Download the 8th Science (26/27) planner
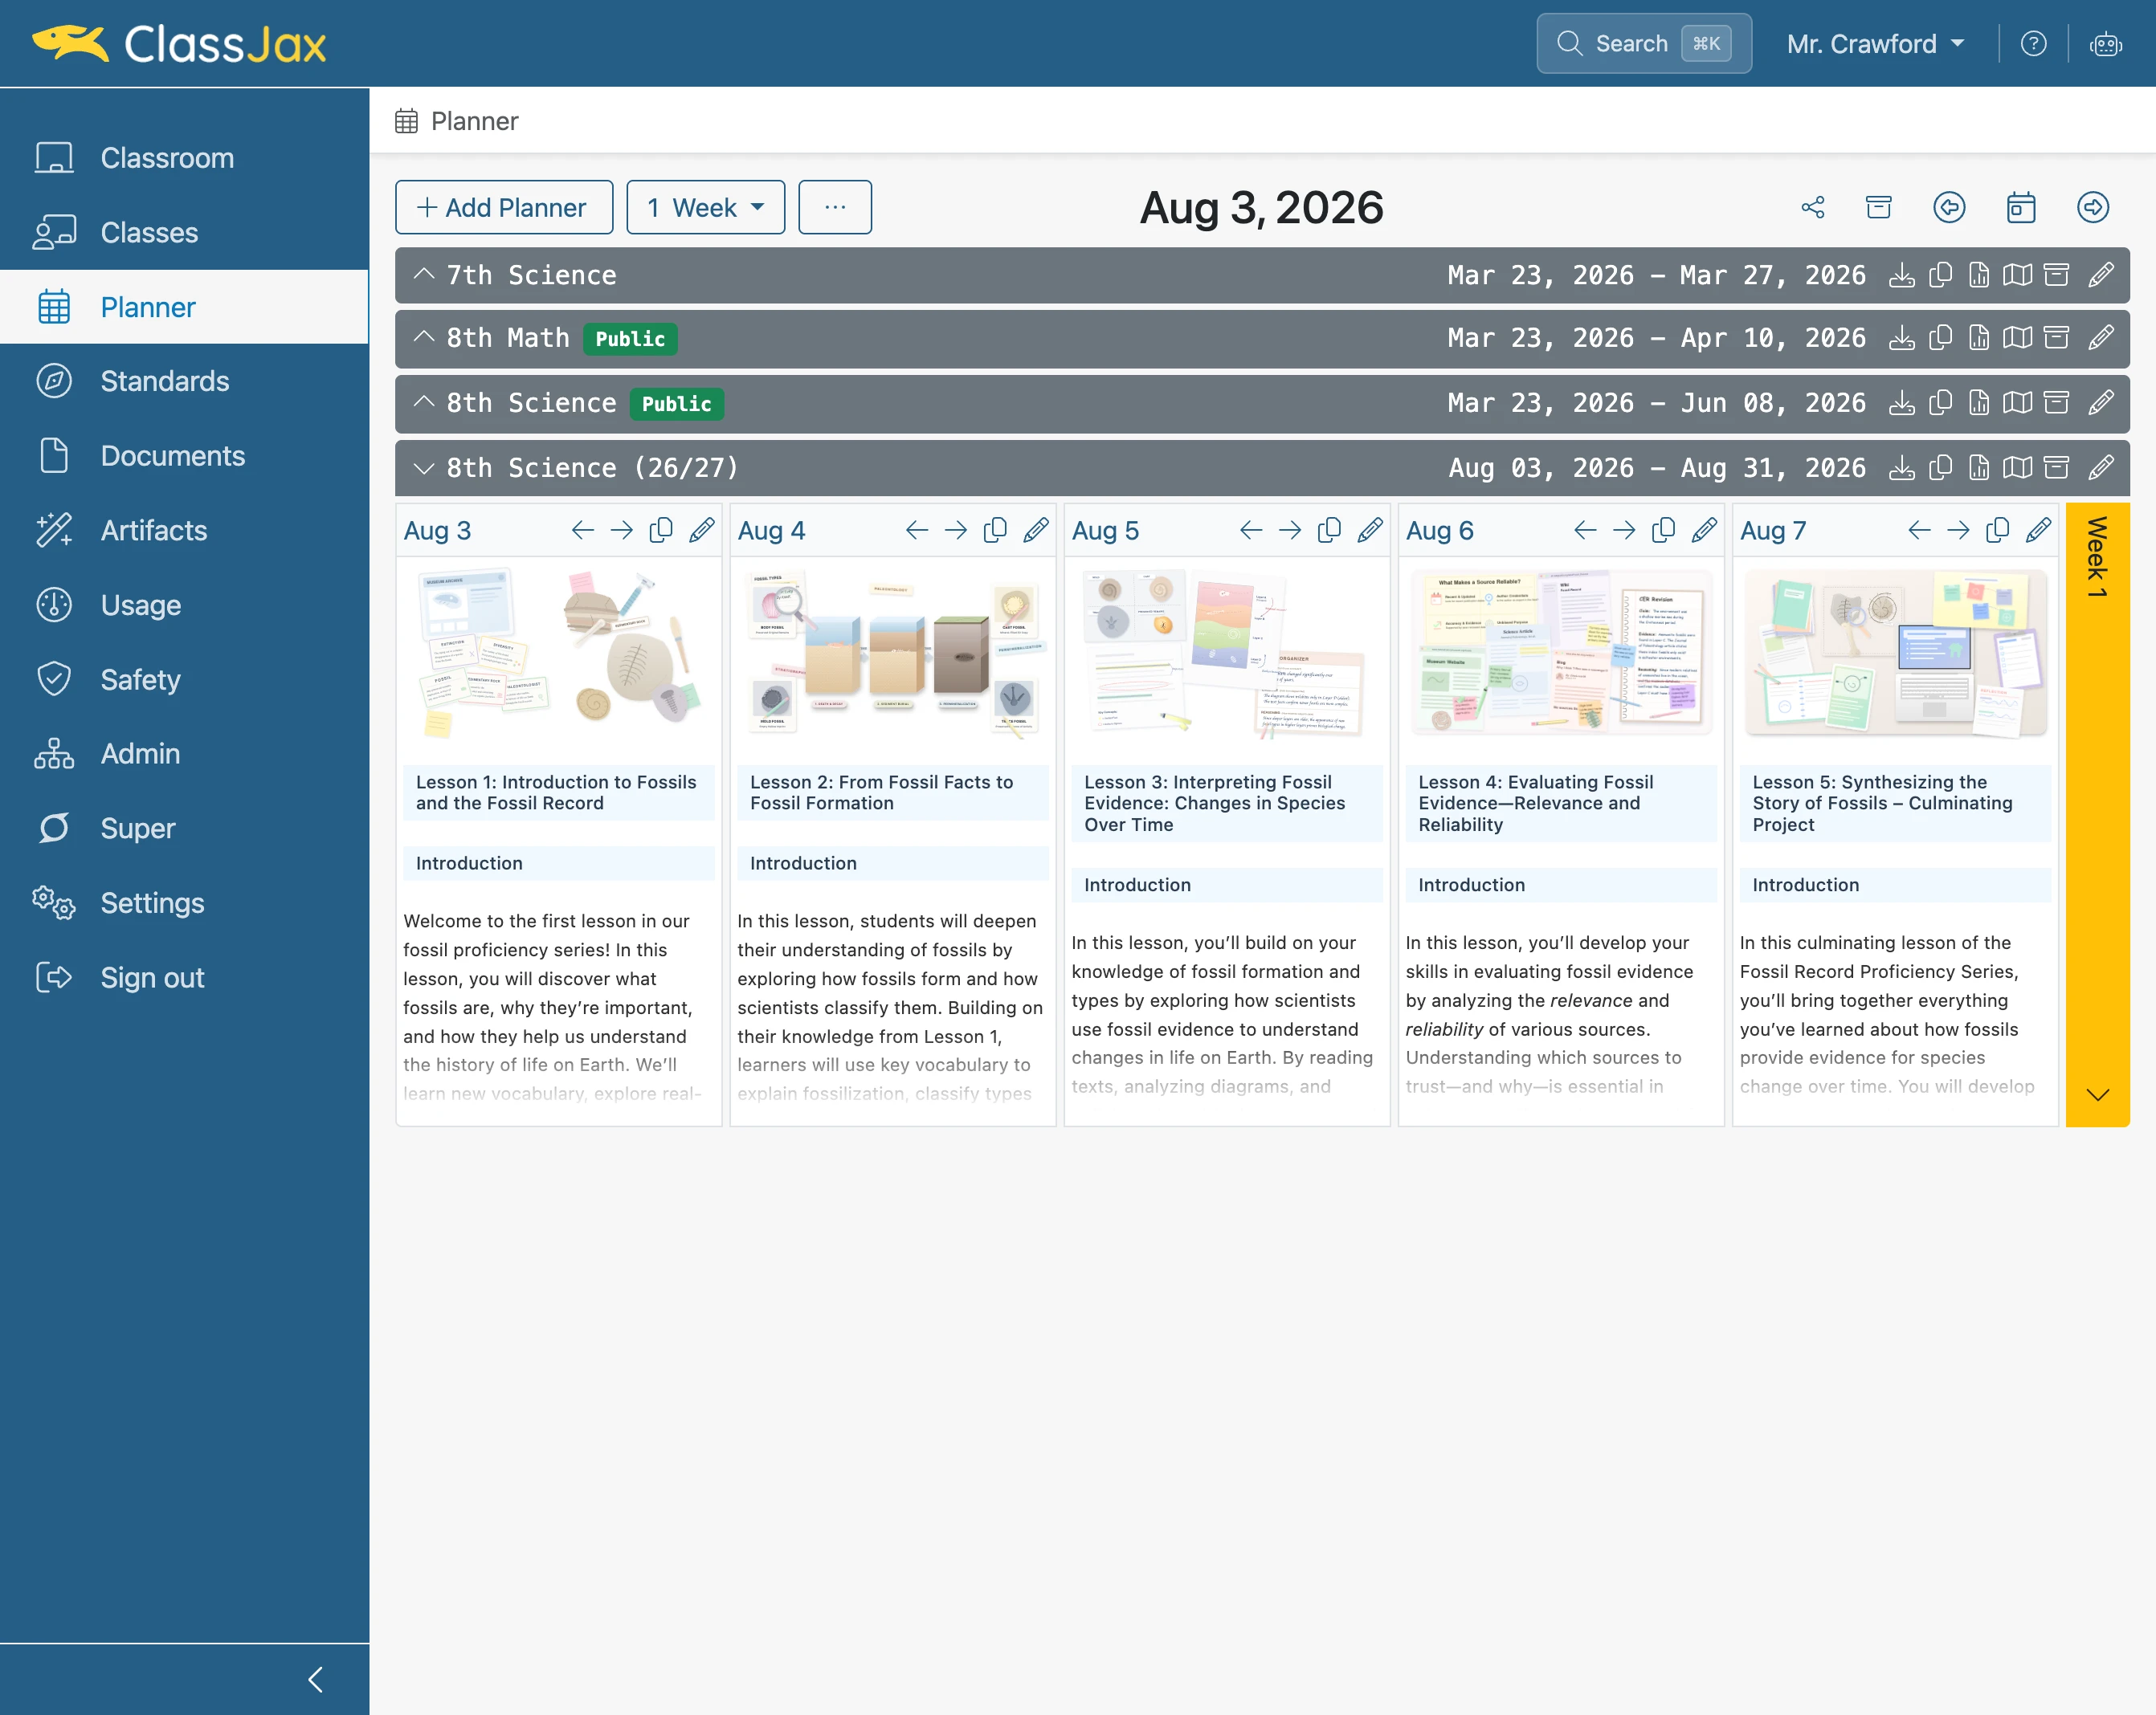2156x1715 pixels. [1902, 468]
